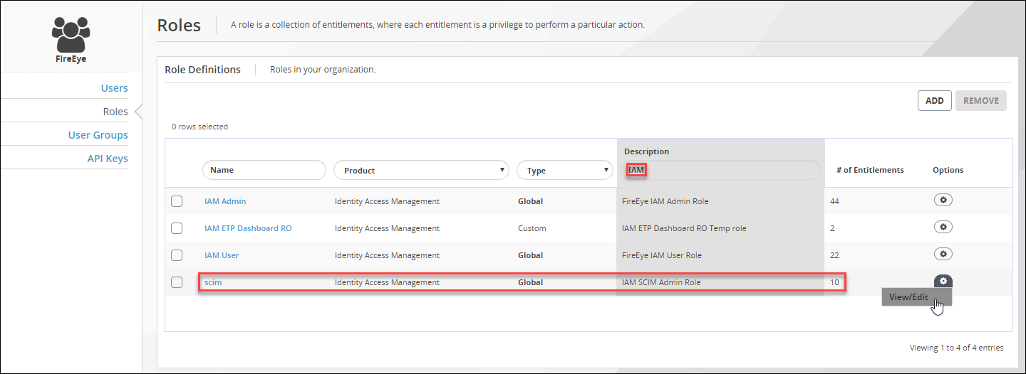Click the Description column header label
This screenshot has height=374, width=1026.
click(646, 151)
